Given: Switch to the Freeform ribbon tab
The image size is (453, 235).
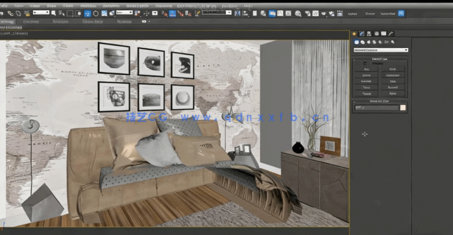Looking at the screenshot, I should point(31,21).
